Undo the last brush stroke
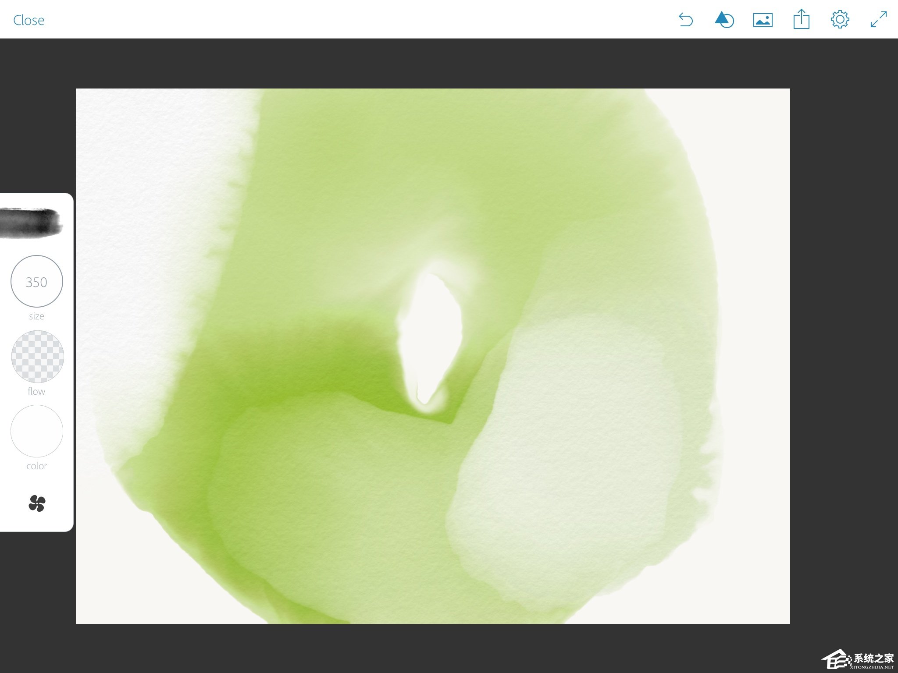Screen dimensions: 898x673 point(686,20)
